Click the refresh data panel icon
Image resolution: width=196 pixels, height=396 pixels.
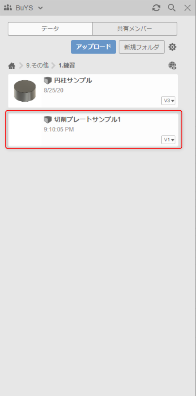pyautogui.click(x=156, y=8)
